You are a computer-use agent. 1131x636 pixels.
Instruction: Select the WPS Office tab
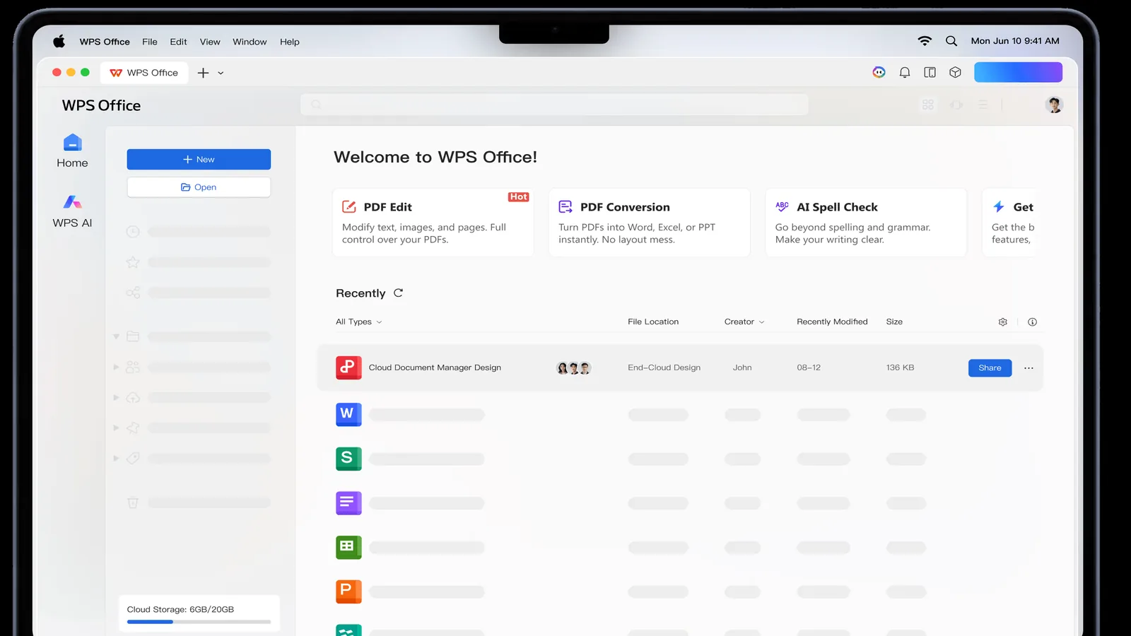point(145,73)
